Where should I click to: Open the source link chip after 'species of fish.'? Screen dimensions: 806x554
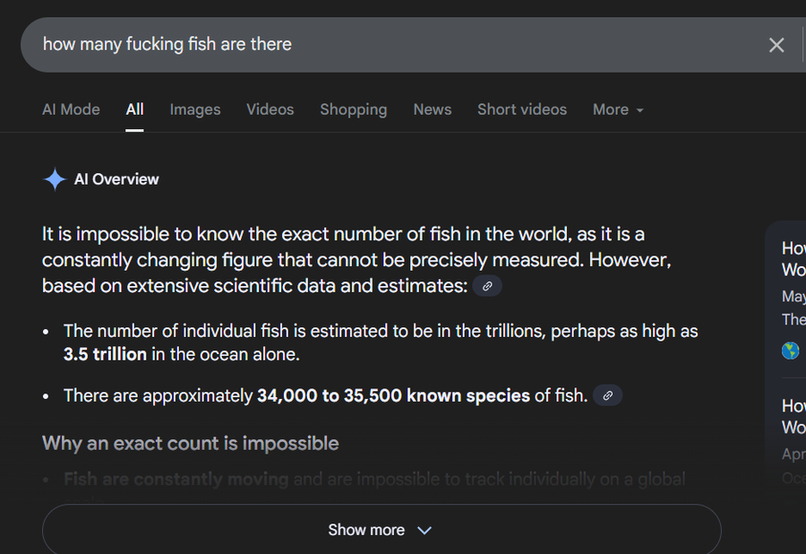click(607, 395)
